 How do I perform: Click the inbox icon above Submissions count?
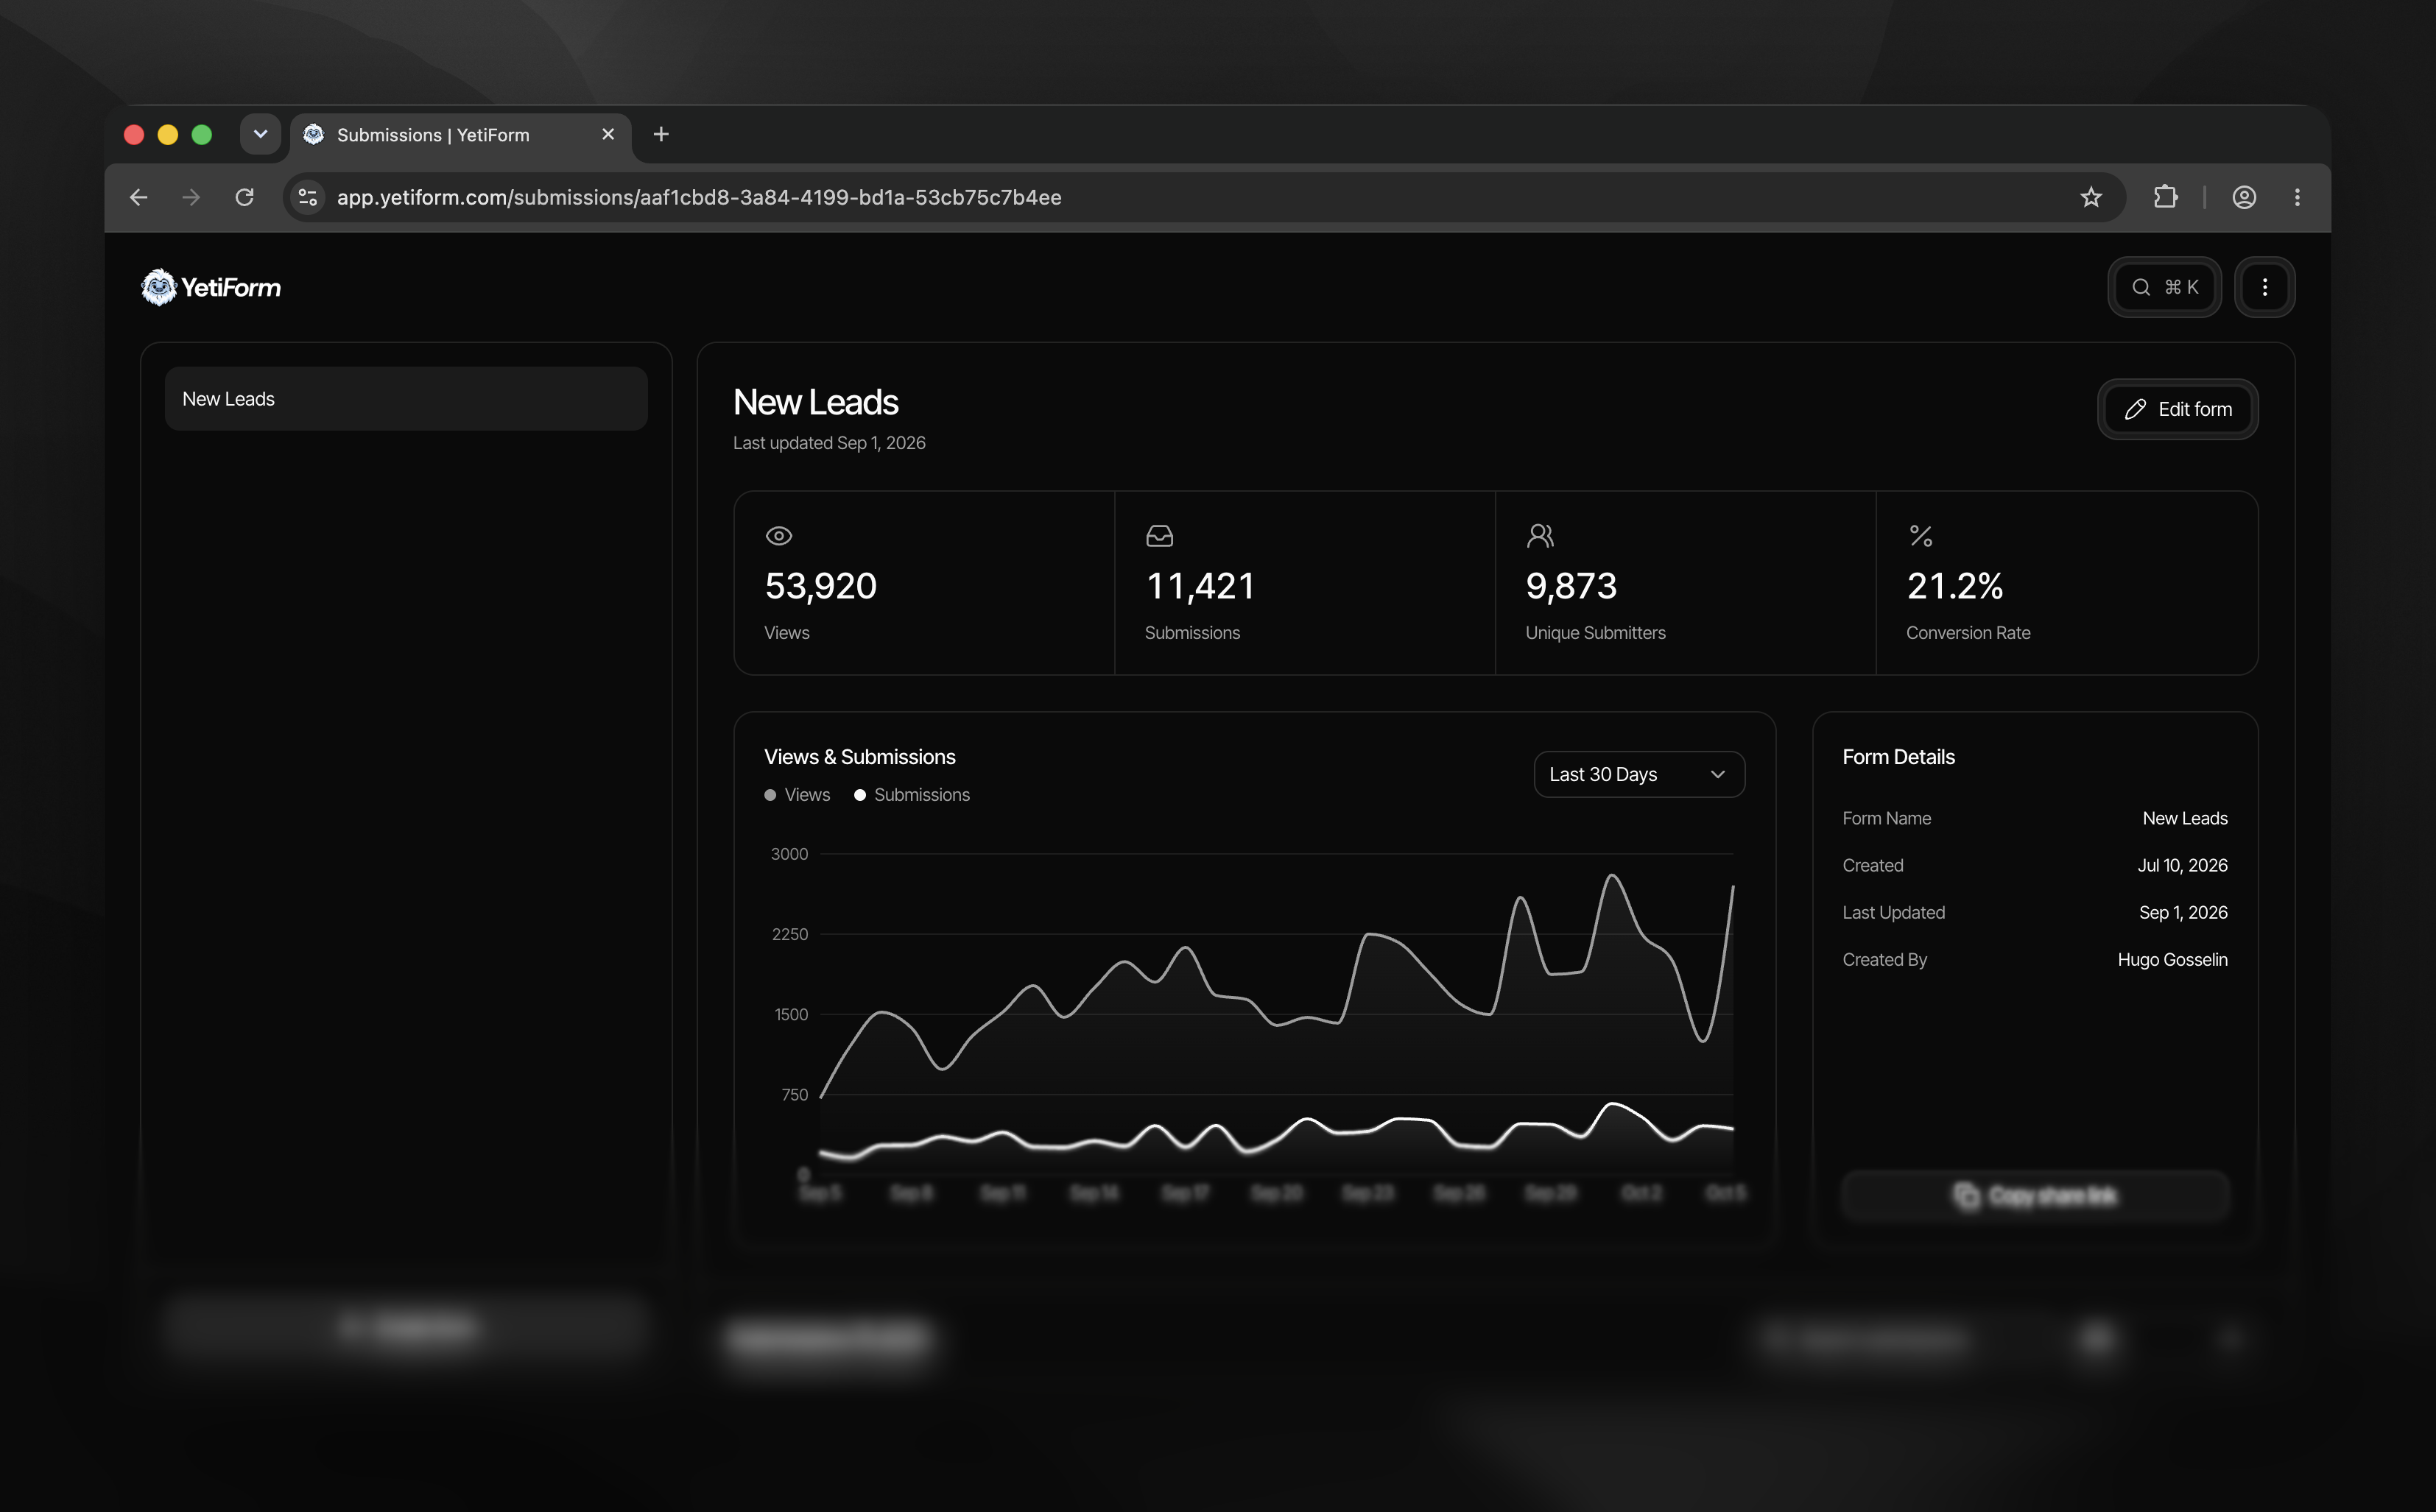click(x=1158, y=536)
